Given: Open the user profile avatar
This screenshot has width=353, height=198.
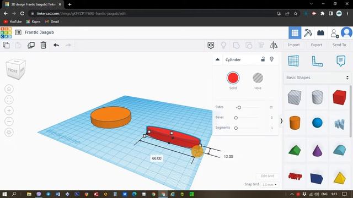Looking at the screenshot, I should coord(347,33).
